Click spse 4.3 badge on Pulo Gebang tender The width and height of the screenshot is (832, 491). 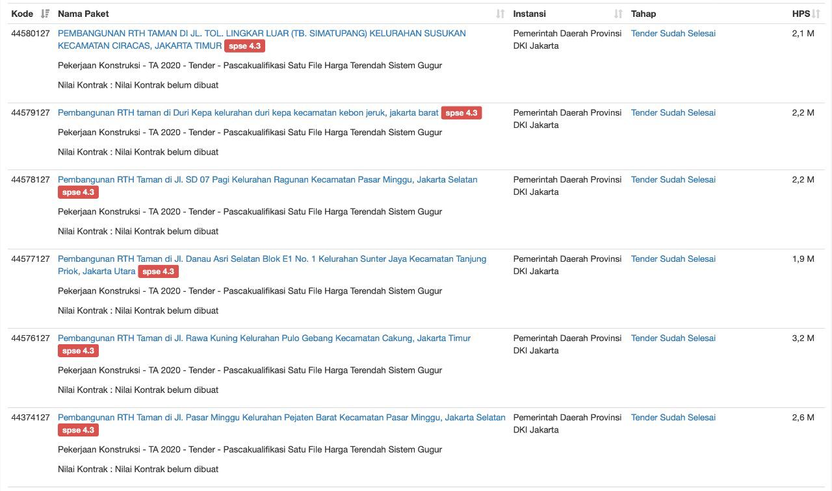pos(78,351)
